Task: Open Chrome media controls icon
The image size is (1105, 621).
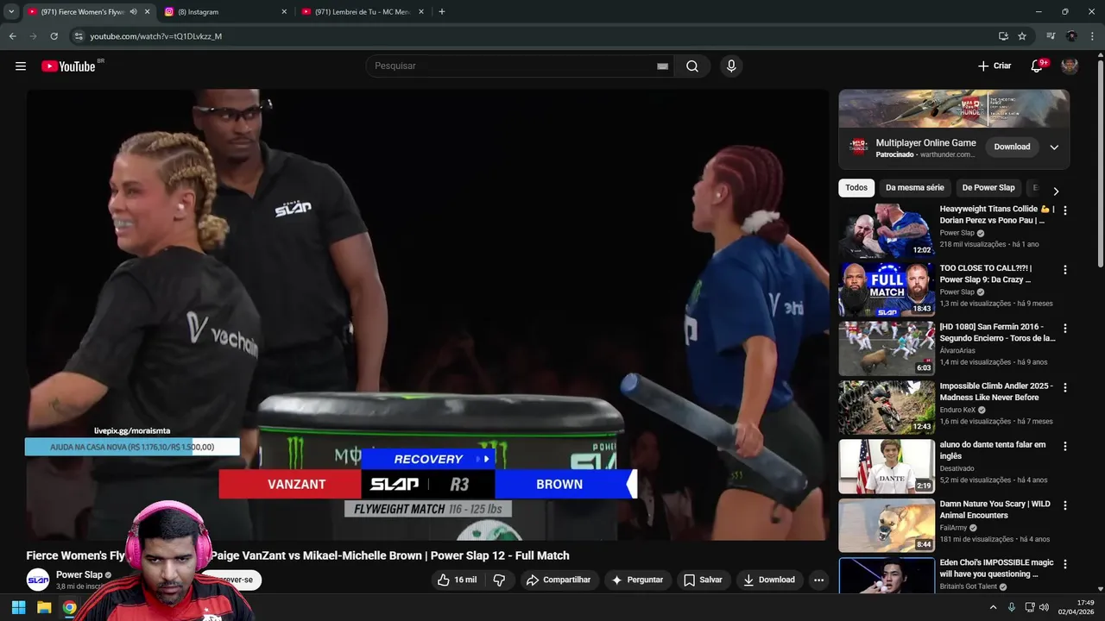Action: click(1051, 36)
